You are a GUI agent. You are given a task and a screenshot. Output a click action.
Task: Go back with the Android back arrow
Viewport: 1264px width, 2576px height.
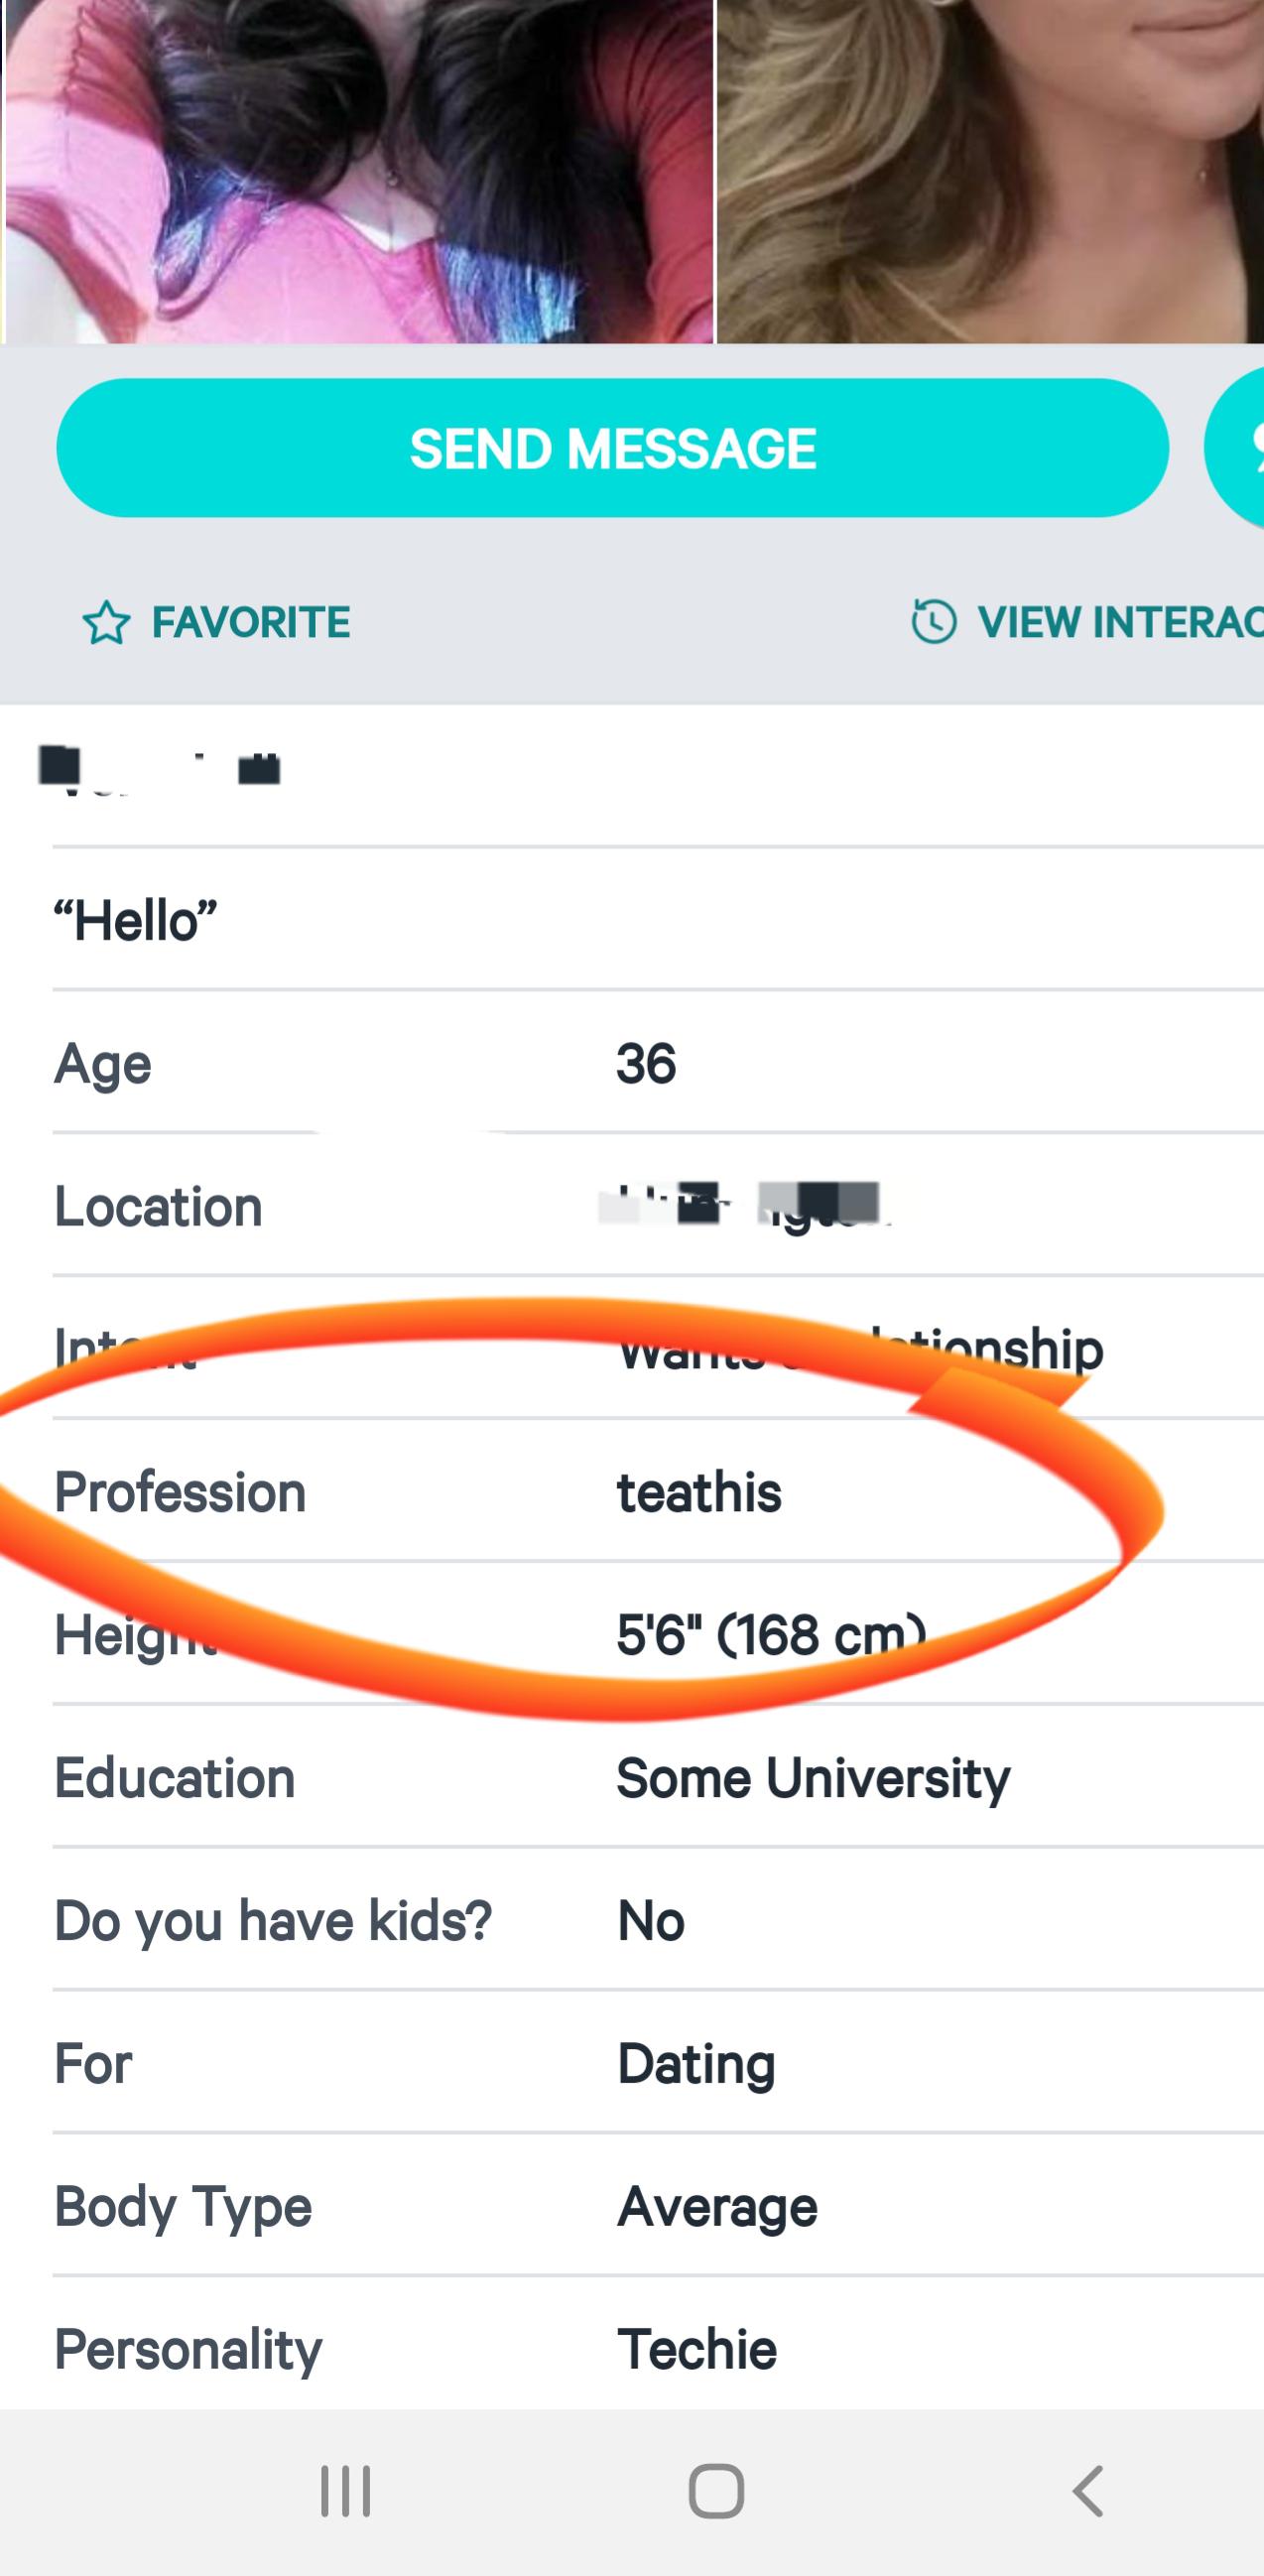[x=1087, y=2490]
